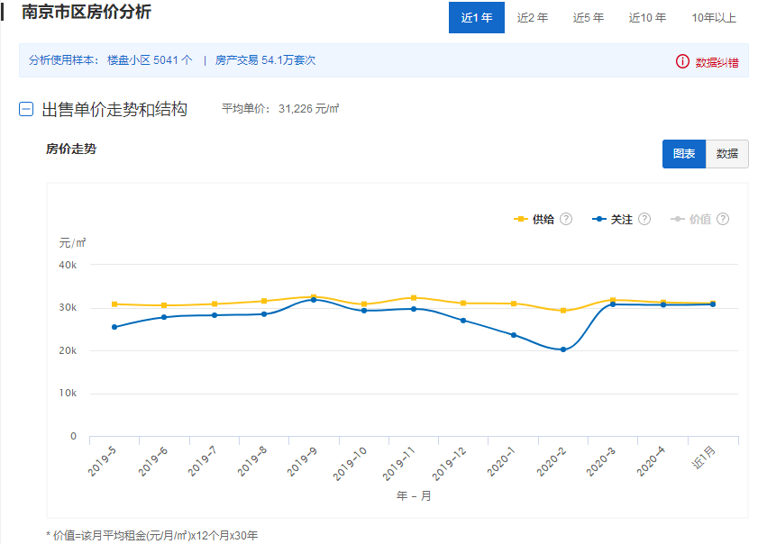
Task: Click the help icon beside 价值 legend
Action: coord(723,219)
